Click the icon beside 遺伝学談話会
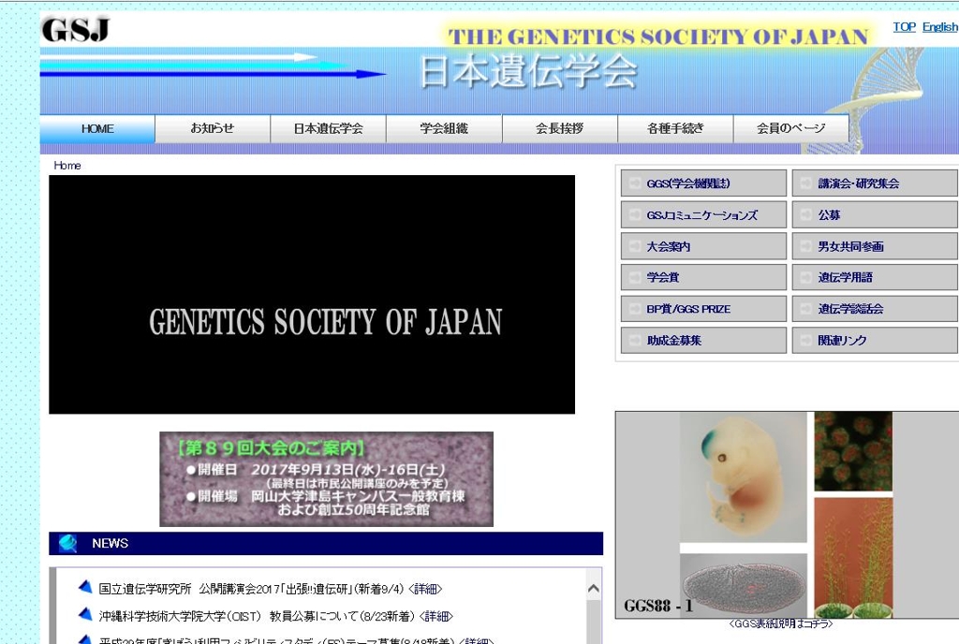Screen dimensions: 959x644 (x=806, y=309)
